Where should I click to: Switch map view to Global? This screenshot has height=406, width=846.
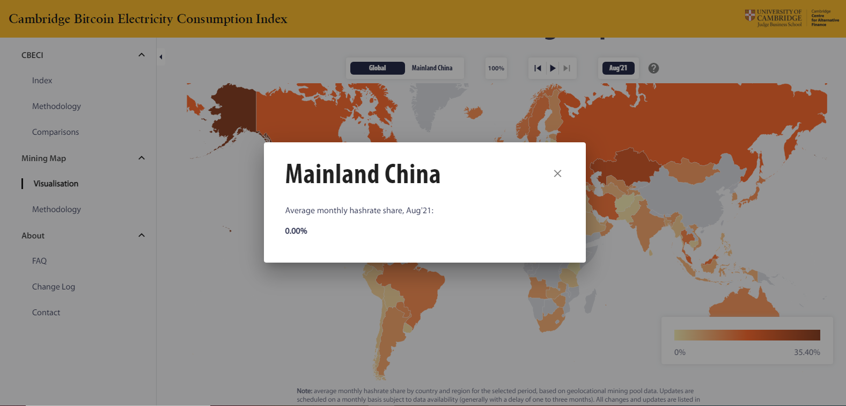point(377,68)
